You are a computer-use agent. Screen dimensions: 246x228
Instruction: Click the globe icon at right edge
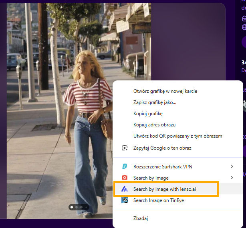coord(244,27)
